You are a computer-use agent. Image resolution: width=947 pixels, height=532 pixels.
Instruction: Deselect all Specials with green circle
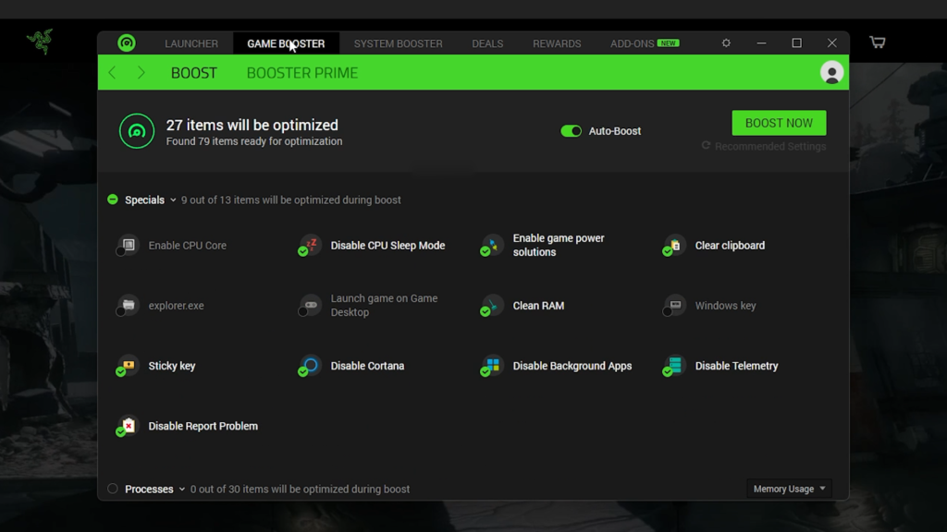click(x=112, y=199)
